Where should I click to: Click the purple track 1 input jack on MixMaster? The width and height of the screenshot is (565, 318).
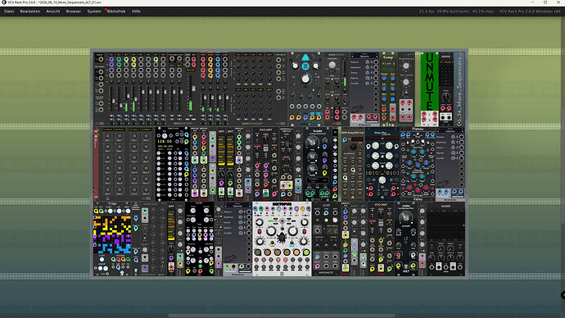click(x=111, y=60)
